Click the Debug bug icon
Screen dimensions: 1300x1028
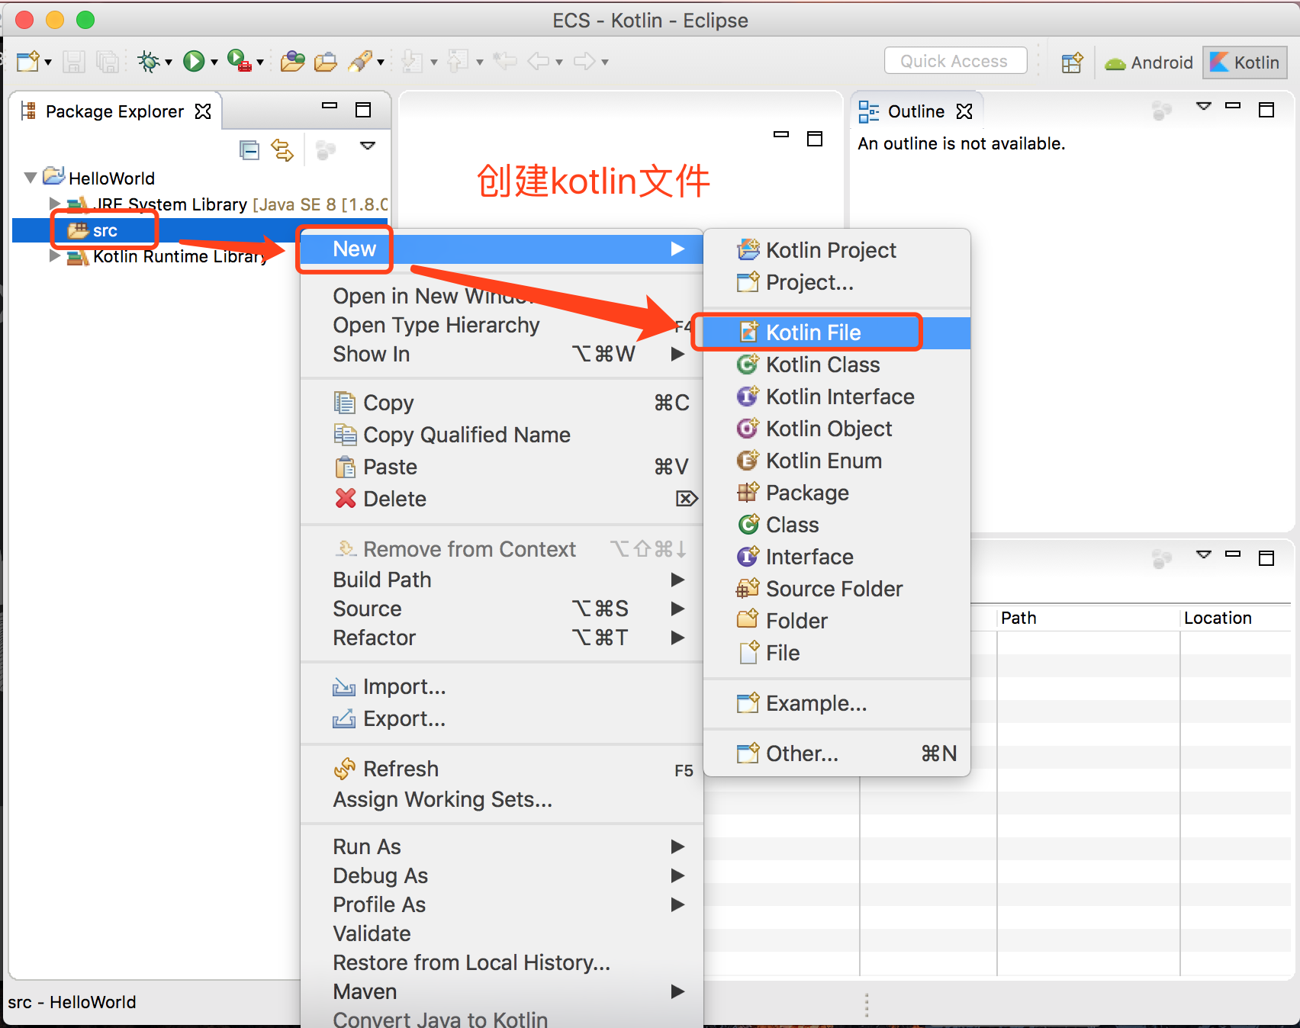[x=149, y=61]
